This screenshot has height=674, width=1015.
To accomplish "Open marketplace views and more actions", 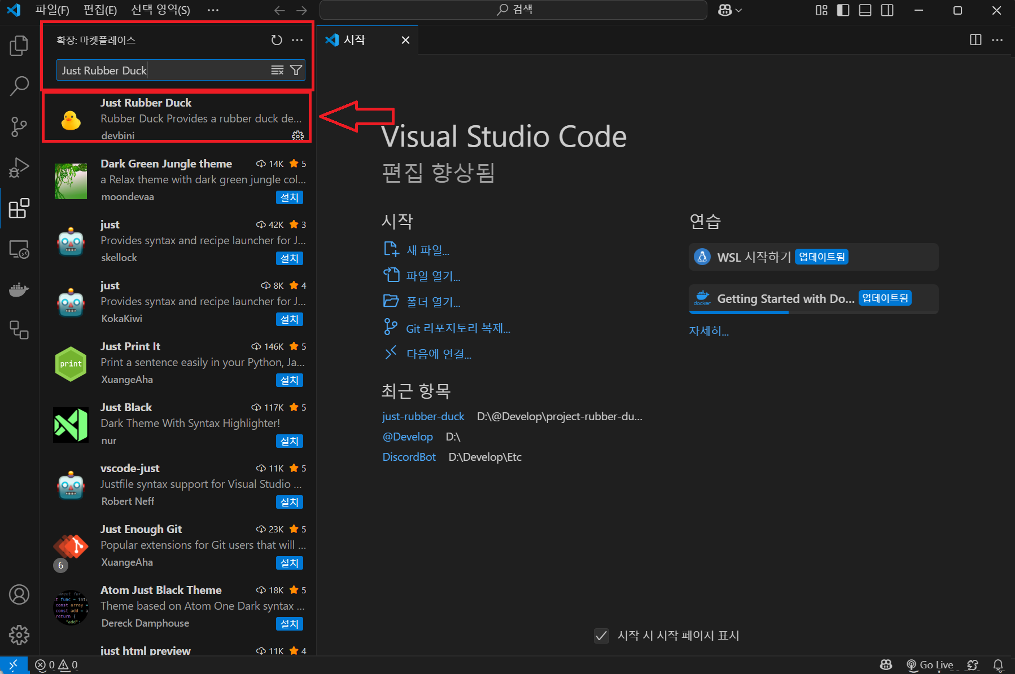I will tap(297, 40).
